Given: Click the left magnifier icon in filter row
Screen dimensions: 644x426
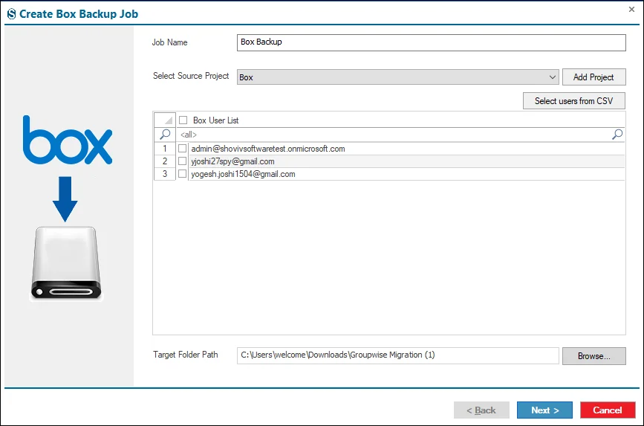Looking at the screenshot, I should [x=165, y=134].
